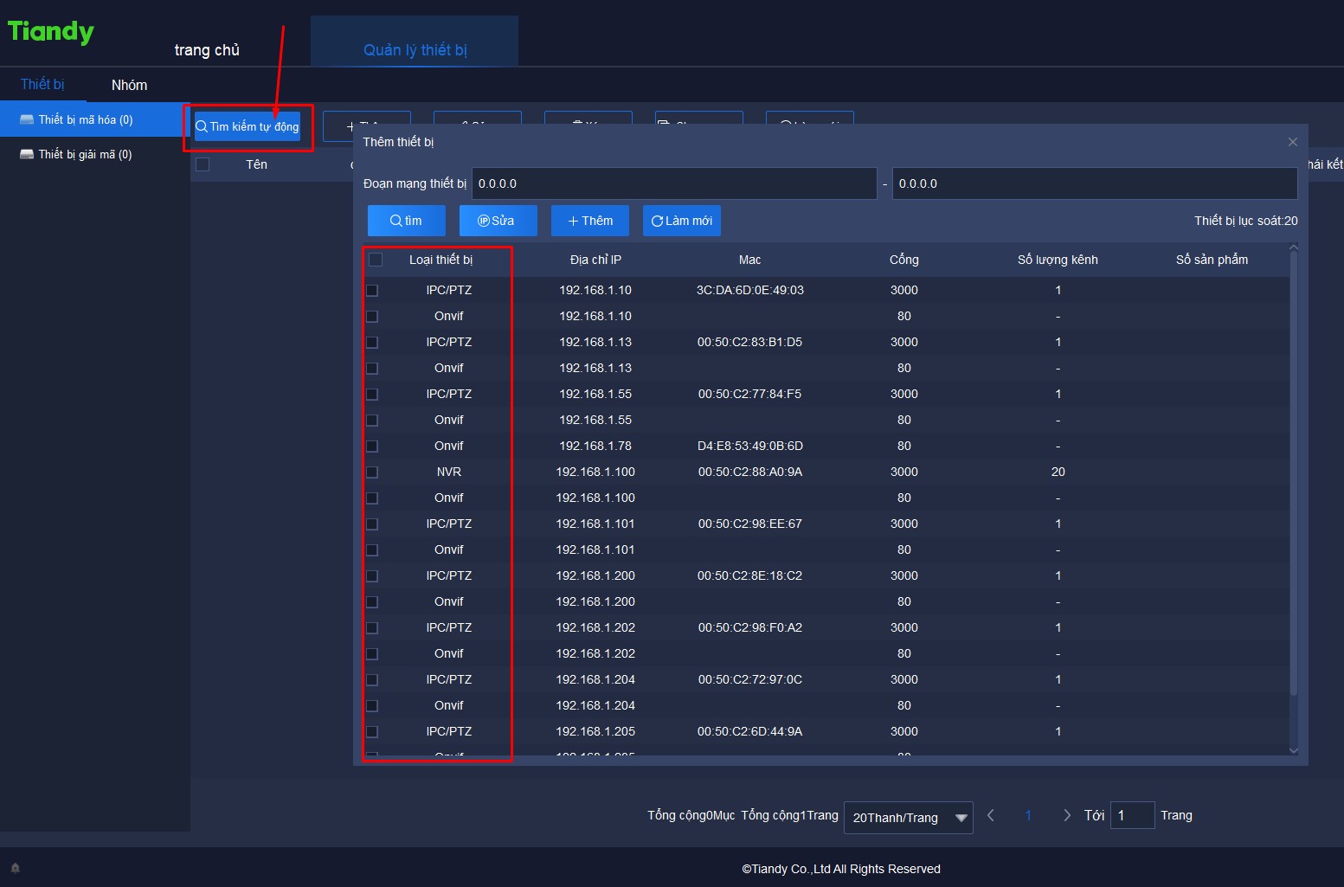1344x887 pixels.
Task: Select Thiết bị giải mã in sidebar
Action: tap(85, 154)
